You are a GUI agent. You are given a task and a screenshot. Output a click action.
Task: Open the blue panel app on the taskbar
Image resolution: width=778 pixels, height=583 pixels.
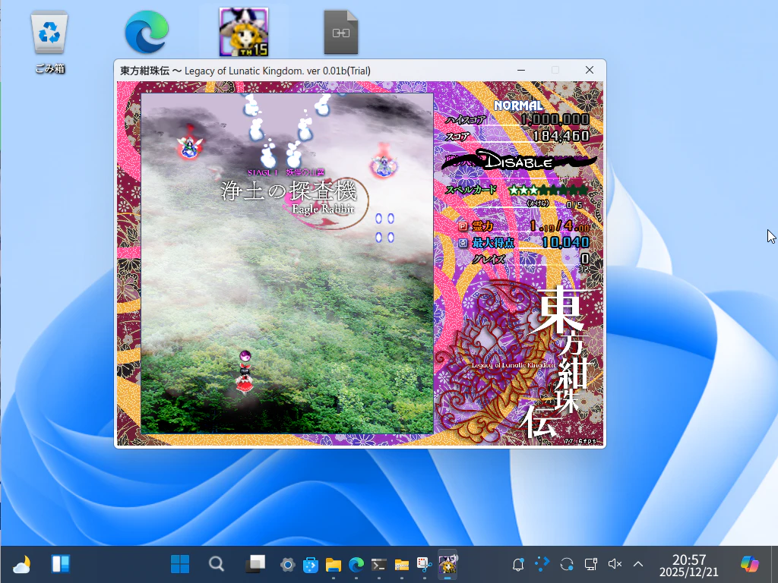pos(61,564)
